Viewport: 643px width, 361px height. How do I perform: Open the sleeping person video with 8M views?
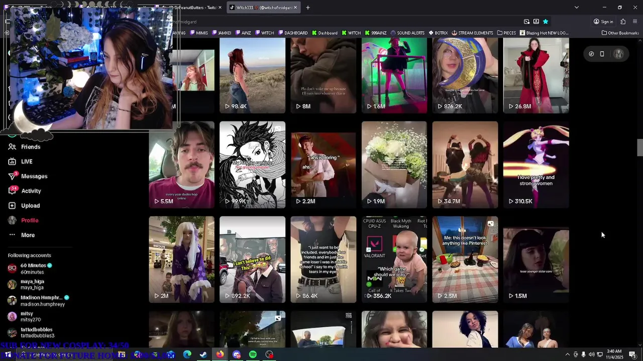click(323, 75)
